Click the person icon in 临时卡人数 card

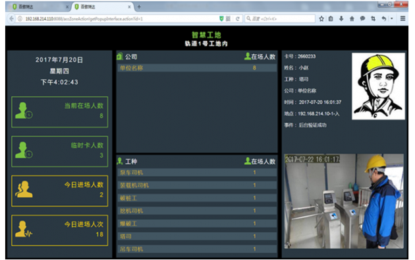24,150
